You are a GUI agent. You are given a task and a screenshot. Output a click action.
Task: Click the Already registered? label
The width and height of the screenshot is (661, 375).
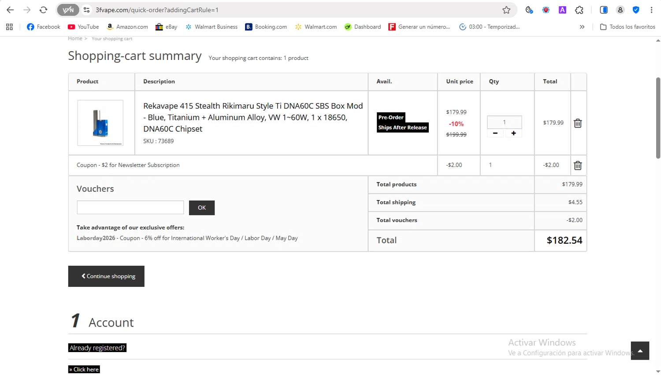tap(97, 348)
